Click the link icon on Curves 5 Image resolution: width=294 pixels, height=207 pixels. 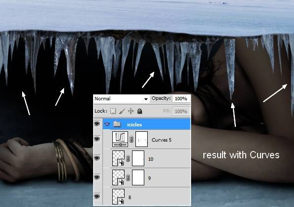tap(131, 139)
